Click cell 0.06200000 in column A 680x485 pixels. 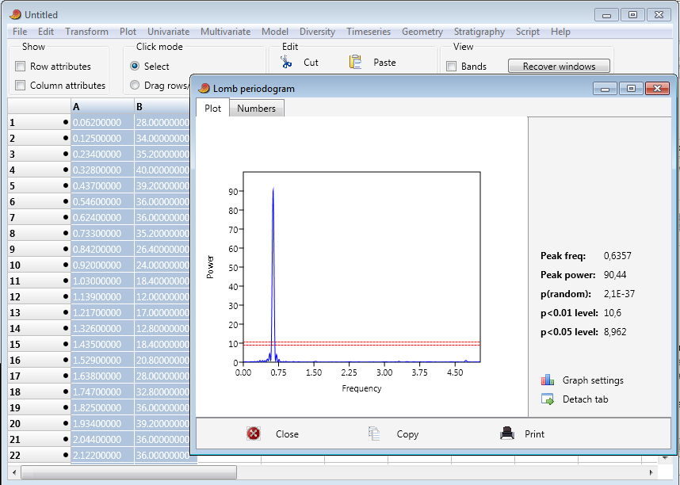(103, 122)
